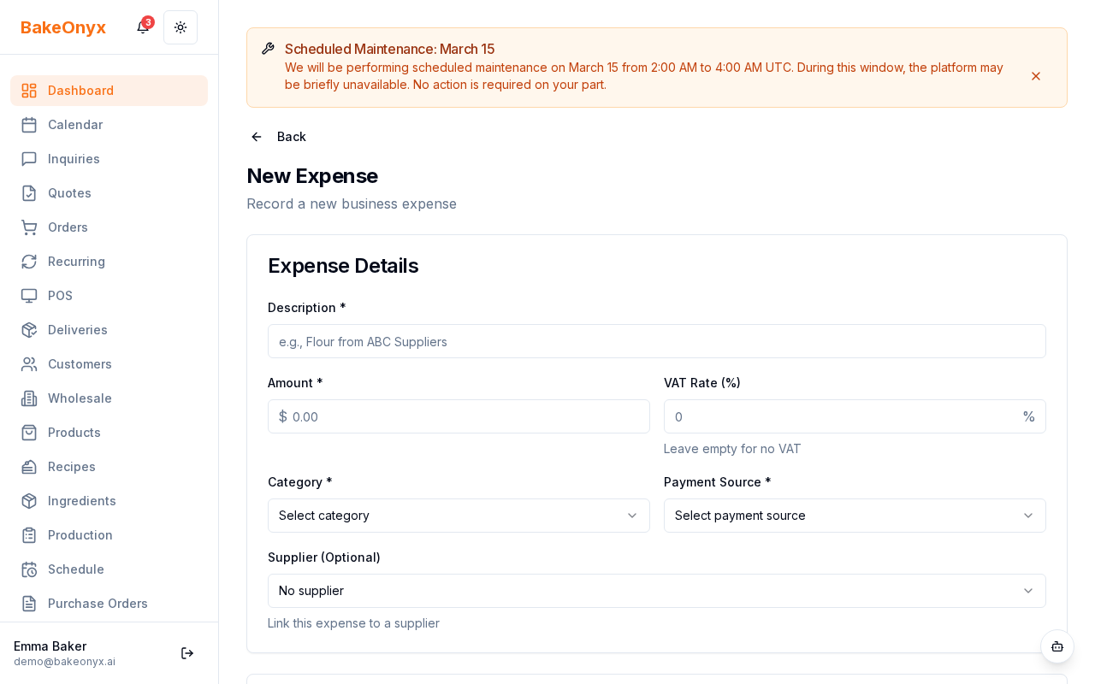
Task: Toggle light/dark theme mode
Action: tap(181, 27)
